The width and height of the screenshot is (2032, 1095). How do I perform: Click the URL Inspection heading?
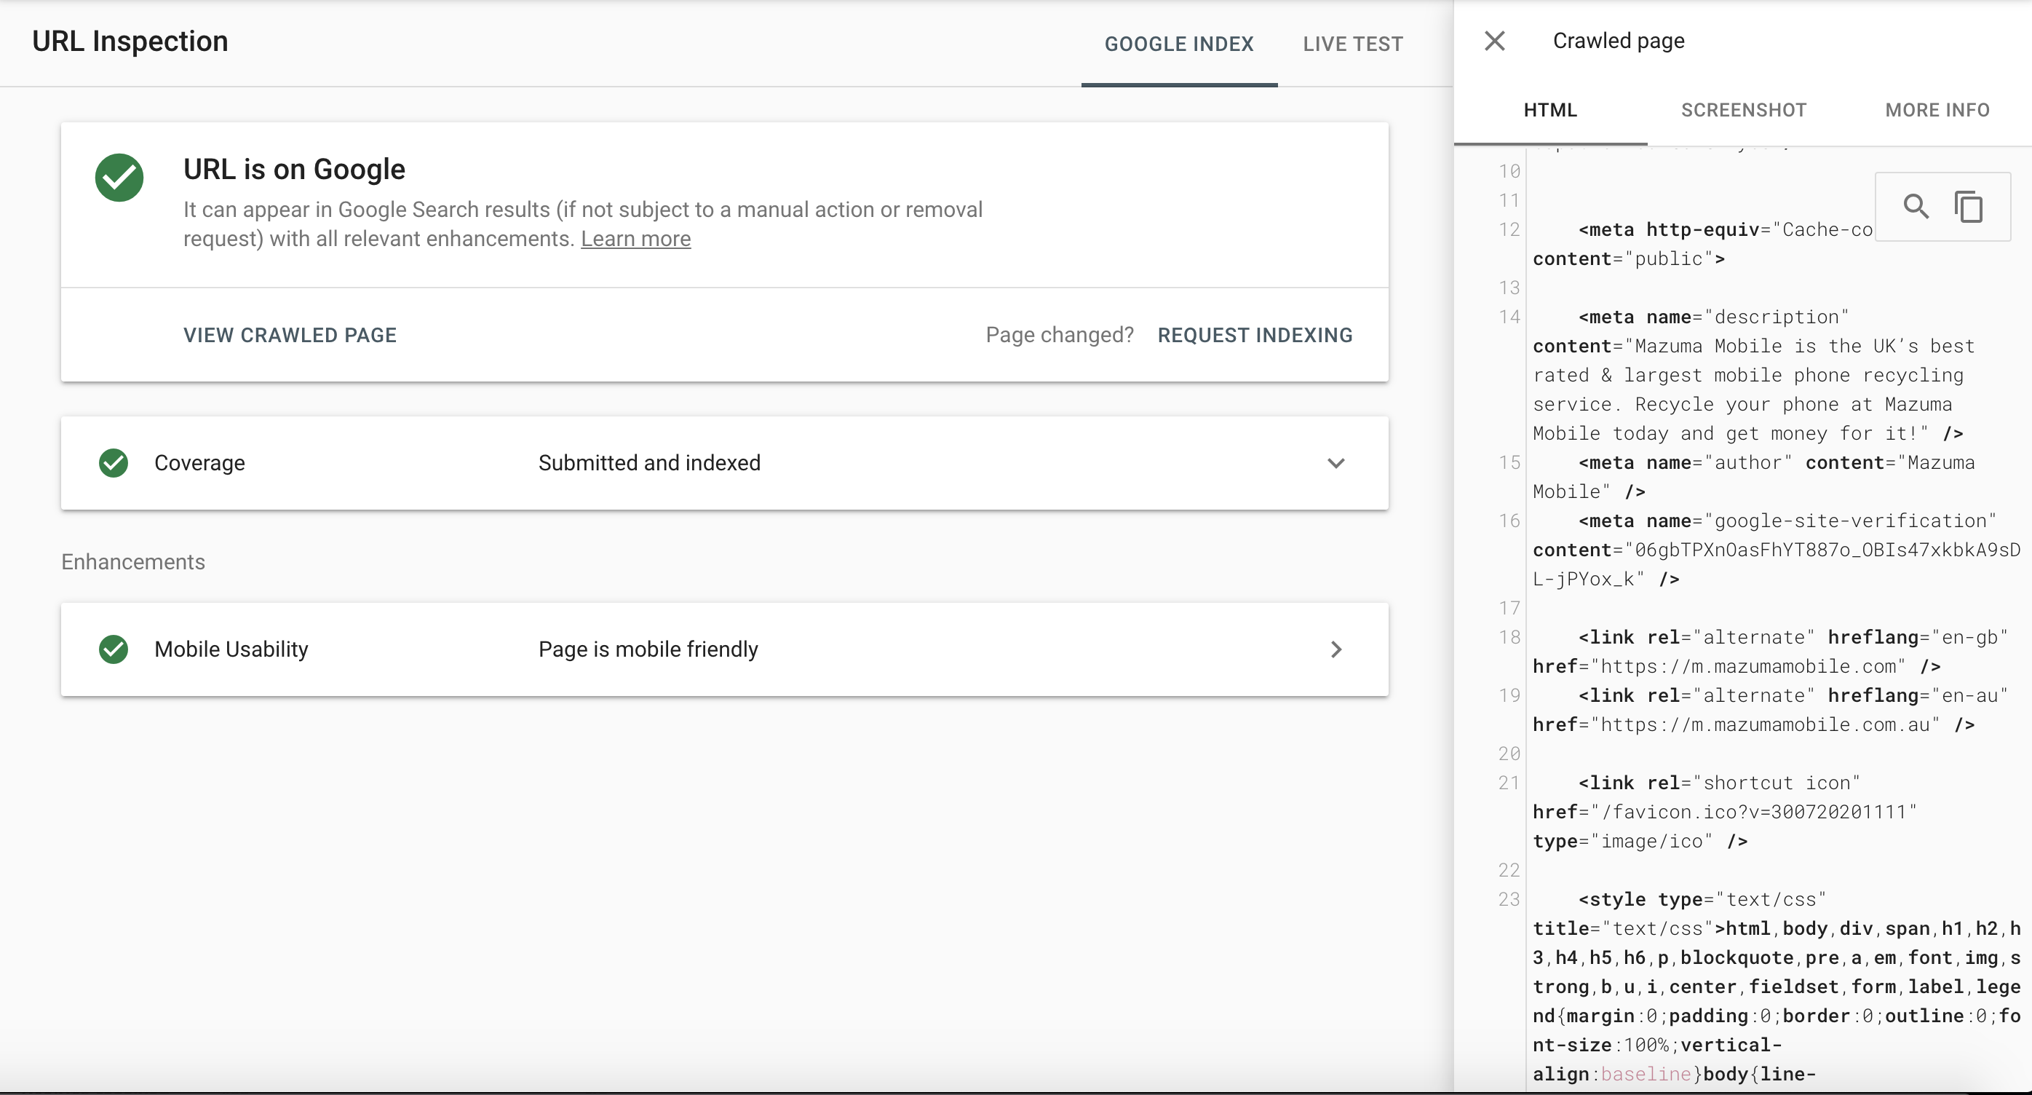pos(130,41)
